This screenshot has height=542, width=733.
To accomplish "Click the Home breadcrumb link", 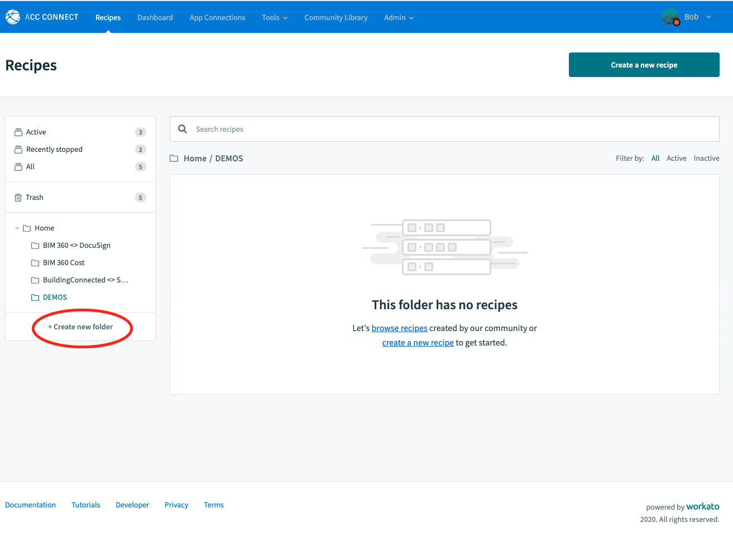I will [195, 159].
